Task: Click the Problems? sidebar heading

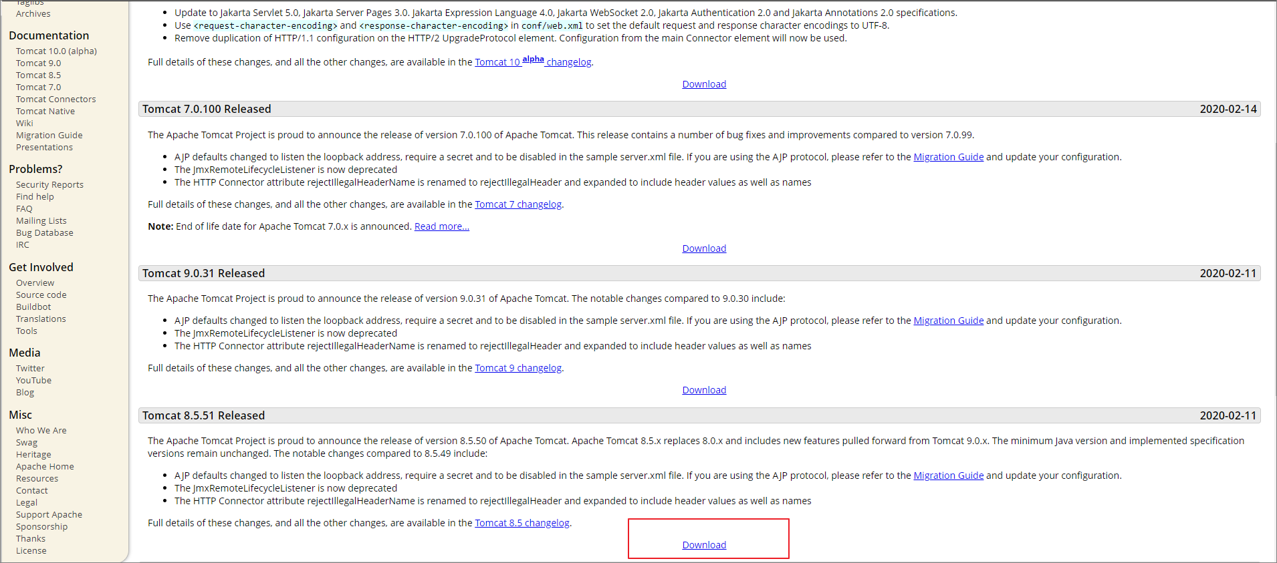Action: tap(35, 169)
